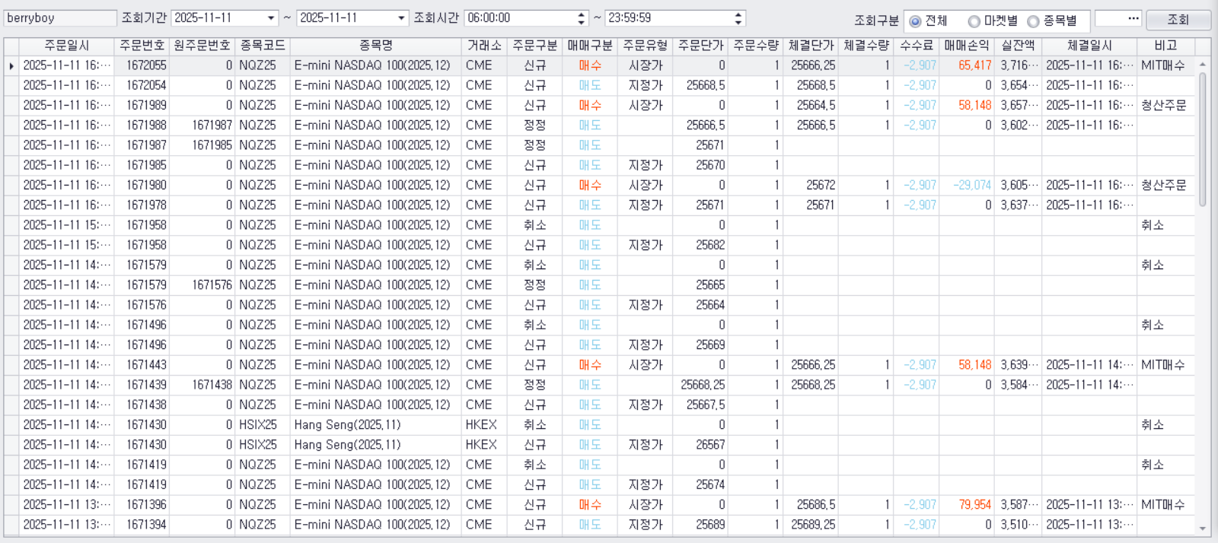Select order number 1671978 cell
This screenshot has width=1218, height=543.
[x=142, y=205]
